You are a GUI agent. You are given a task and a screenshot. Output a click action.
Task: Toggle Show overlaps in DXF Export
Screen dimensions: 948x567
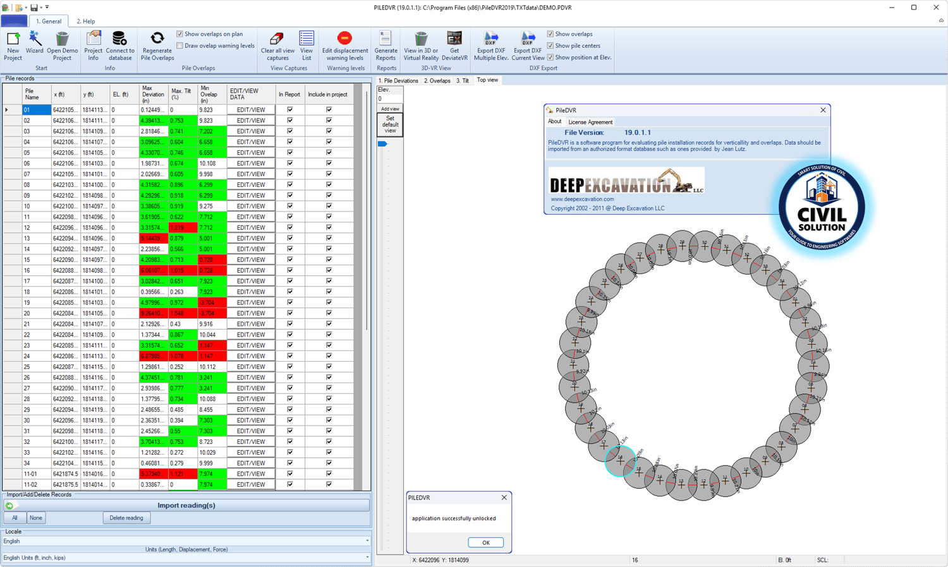point(550,34)
